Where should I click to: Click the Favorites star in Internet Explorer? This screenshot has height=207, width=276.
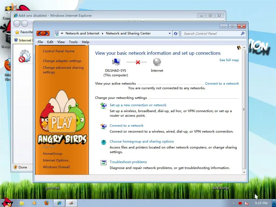click(x=17, y=32)
